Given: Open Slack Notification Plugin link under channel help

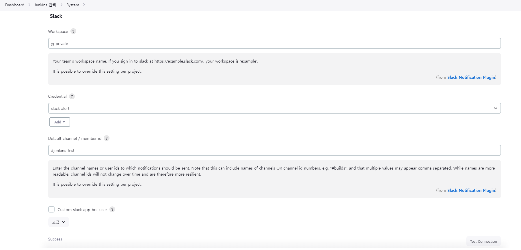Looking at the screenshot, I should click(471, 190).
